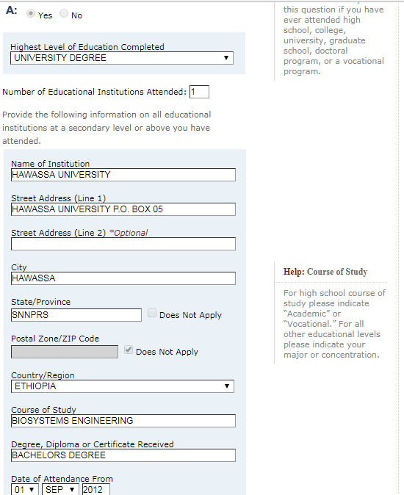
Task: Click the optional Street Address Line 2 field
Action: point(123,244)
